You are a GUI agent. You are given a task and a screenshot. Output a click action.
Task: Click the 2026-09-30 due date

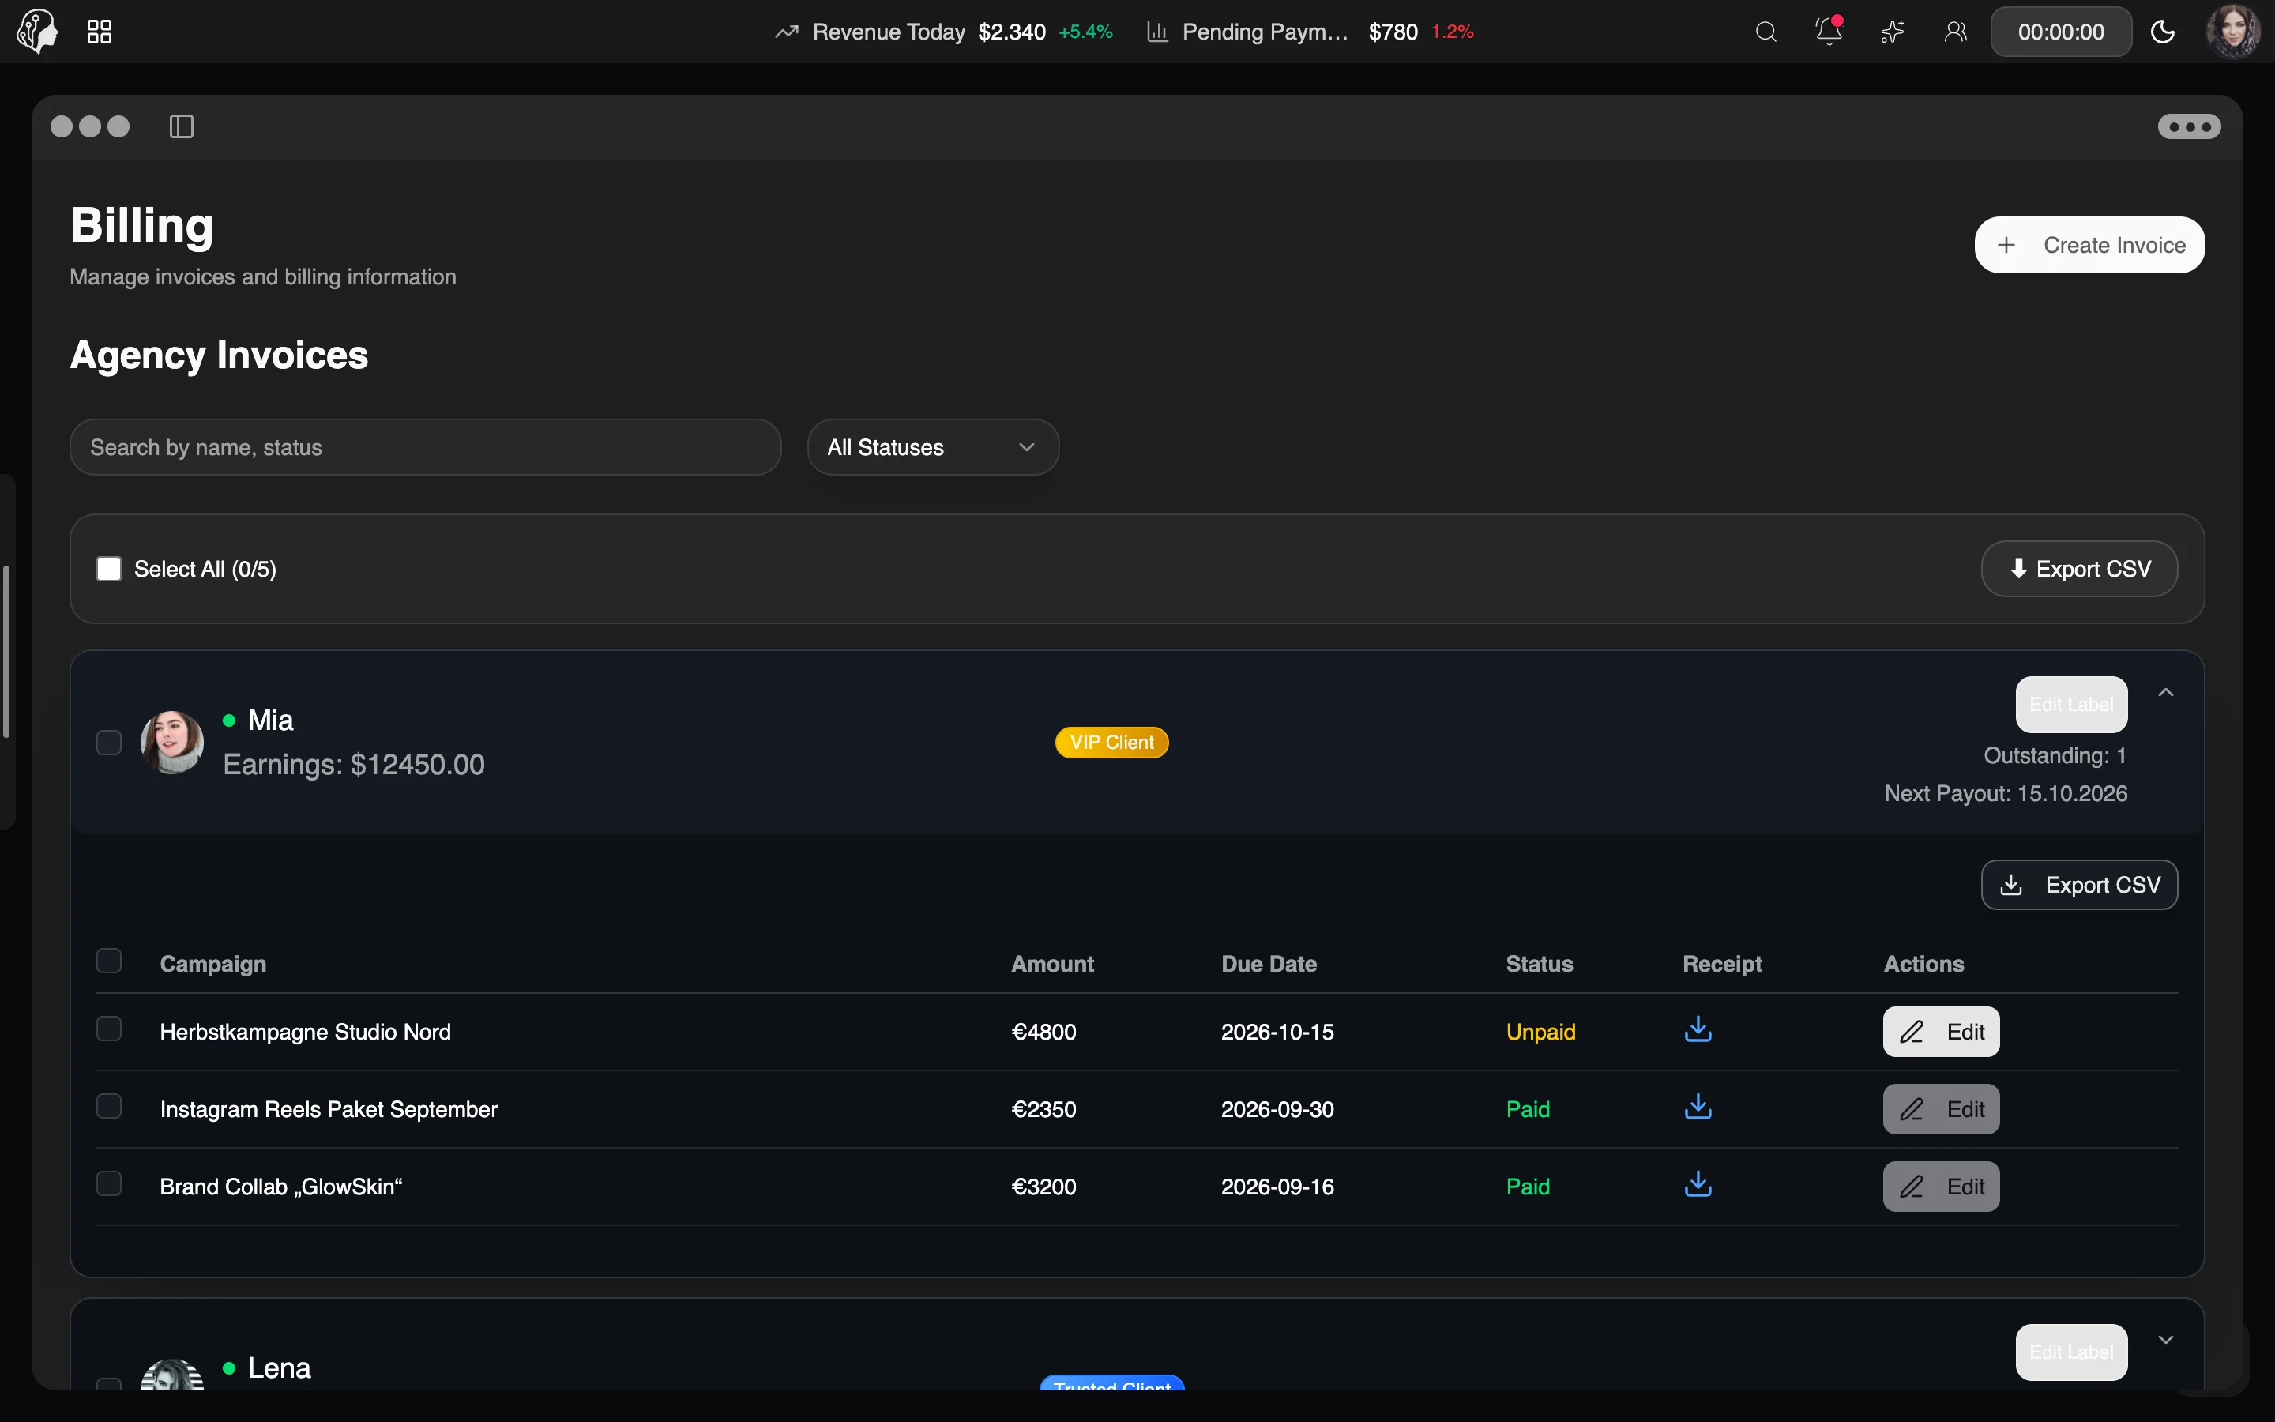tap(1277, 1109)
